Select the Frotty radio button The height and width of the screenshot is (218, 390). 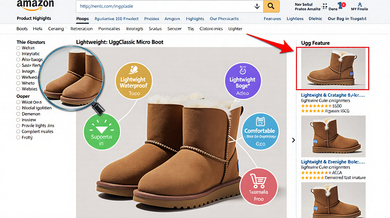[18, 137]
